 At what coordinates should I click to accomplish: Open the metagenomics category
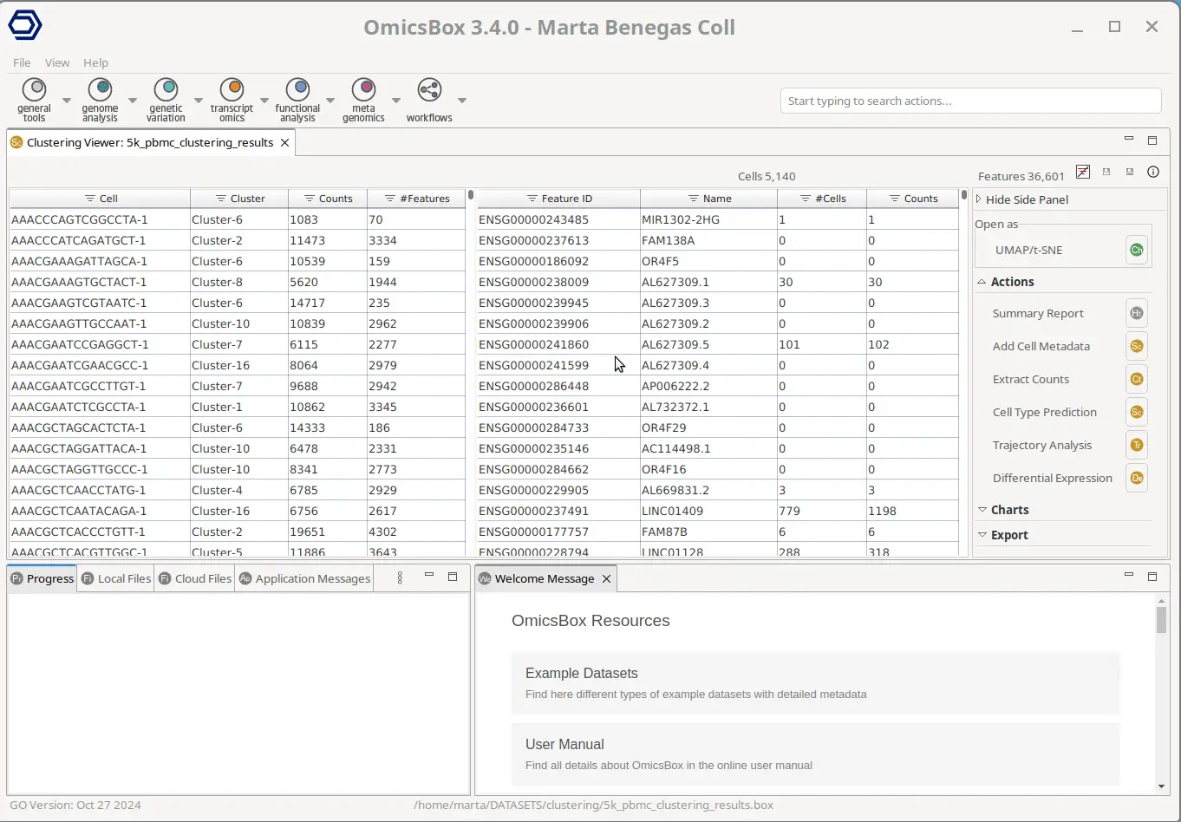(x=363, y=100)
